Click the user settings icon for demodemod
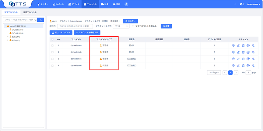This screenshot has height=131, width=263. 253,65
